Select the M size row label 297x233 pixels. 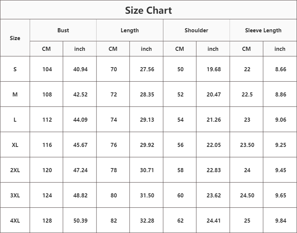click(15, 95)
